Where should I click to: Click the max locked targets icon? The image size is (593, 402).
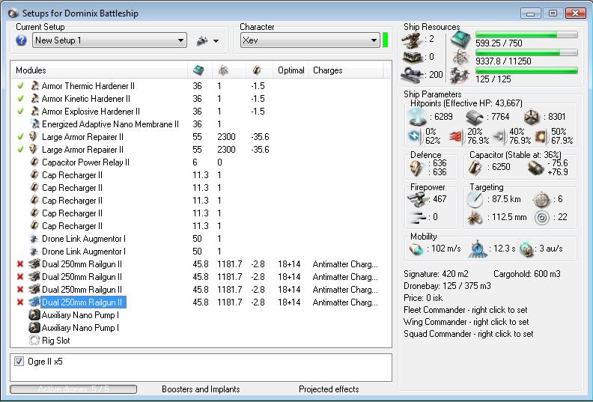pyautogui.click(x=541, y=200)
